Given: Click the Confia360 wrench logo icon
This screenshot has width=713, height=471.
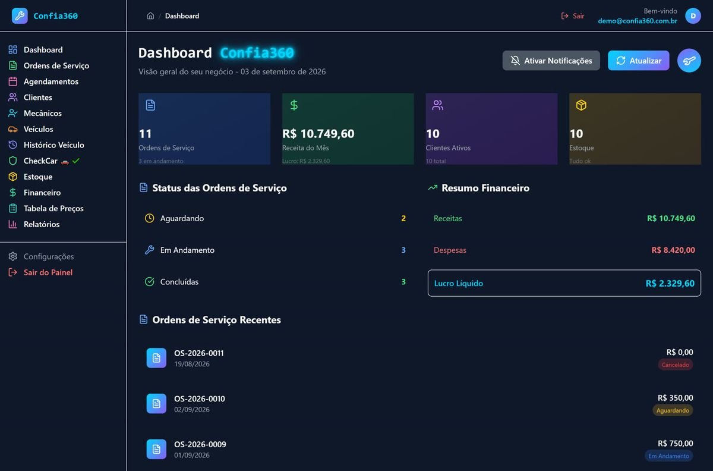Looking at the screenshot, I should [20, 15].
